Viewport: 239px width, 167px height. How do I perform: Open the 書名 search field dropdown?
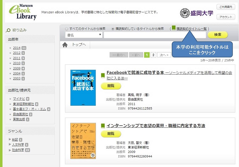click(84, 35)
